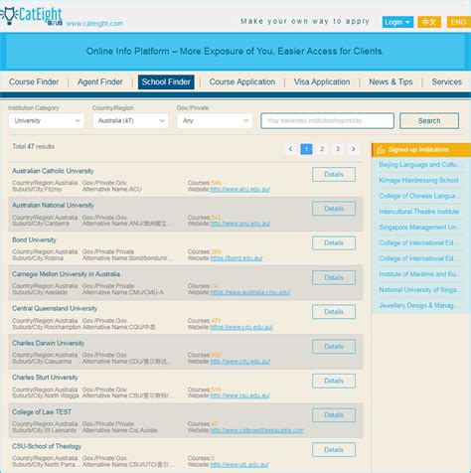Viewport: 471px width, 473px height.
Task: Select the School Finder tab
Action: (166, 81)
